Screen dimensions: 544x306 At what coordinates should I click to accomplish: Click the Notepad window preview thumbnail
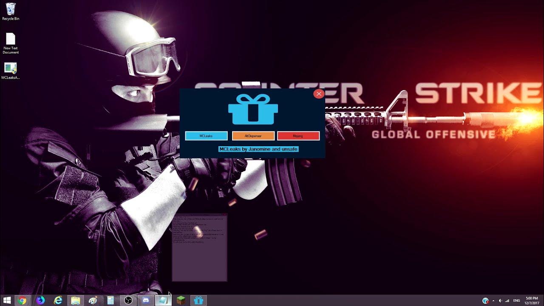200,247
